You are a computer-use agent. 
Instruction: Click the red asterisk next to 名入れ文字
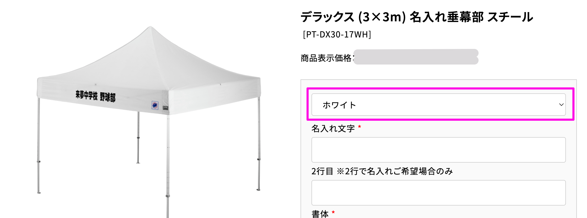(x=359, y=127)
